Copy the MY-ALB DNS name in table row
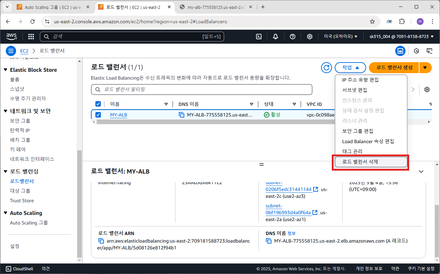Image resolution: width=440 pixels, height=274 pixels. (x=182, y=115)
